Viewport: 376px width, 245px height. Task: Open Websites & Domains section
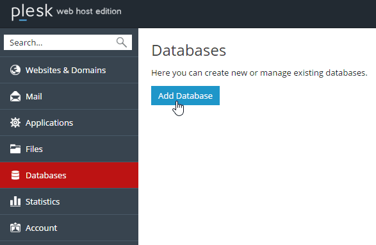69,70
